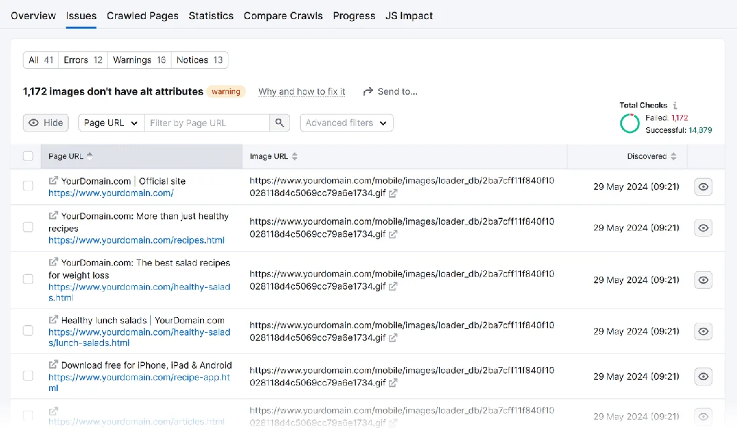The image size is (737, 434).
Task: Open image URL external icon in recipes.html row
Action: (x=393, y=234)
